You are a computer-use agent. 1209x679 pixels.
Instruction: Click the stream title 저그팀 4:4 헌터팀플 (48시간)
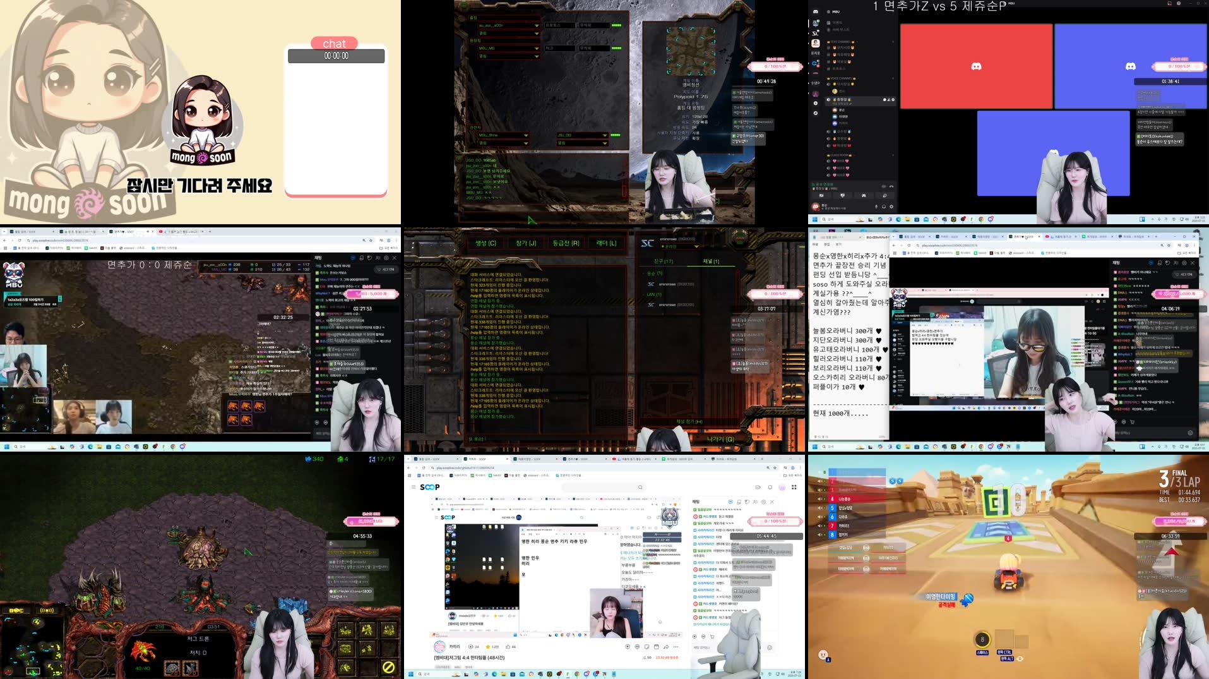(x=476, y=658)
